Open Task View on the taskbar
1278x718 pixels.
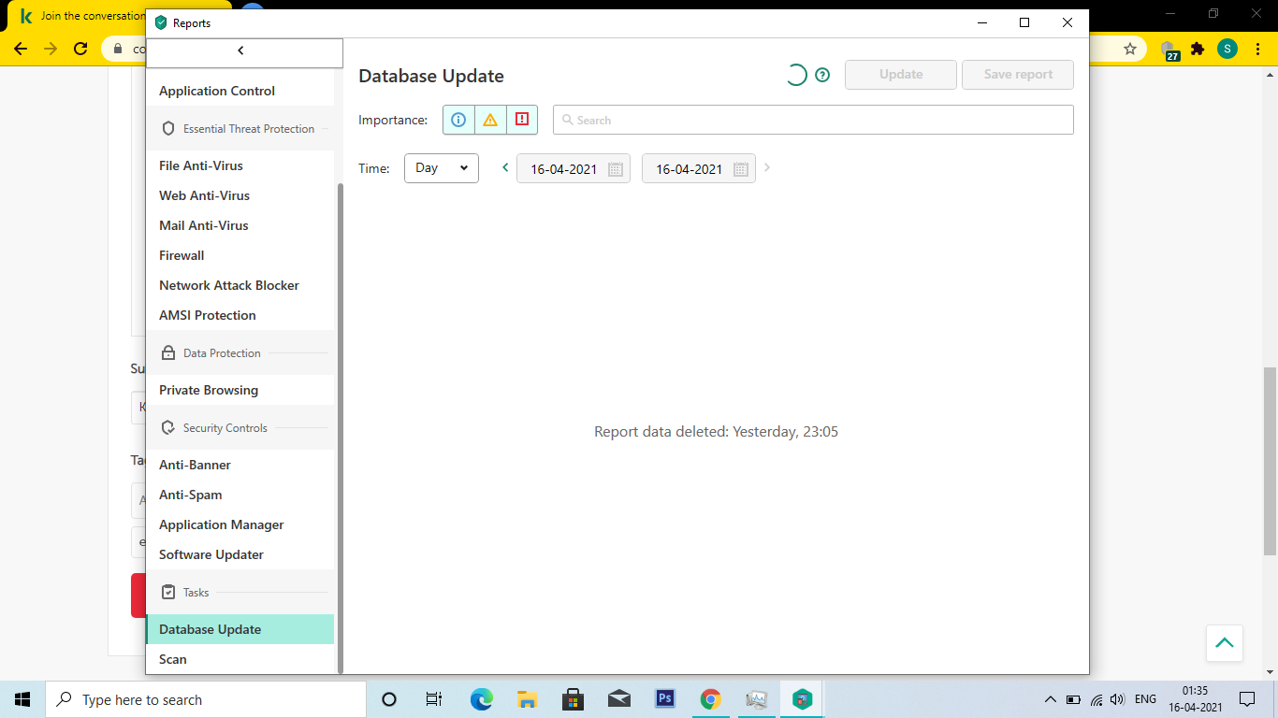coord(434,699)
